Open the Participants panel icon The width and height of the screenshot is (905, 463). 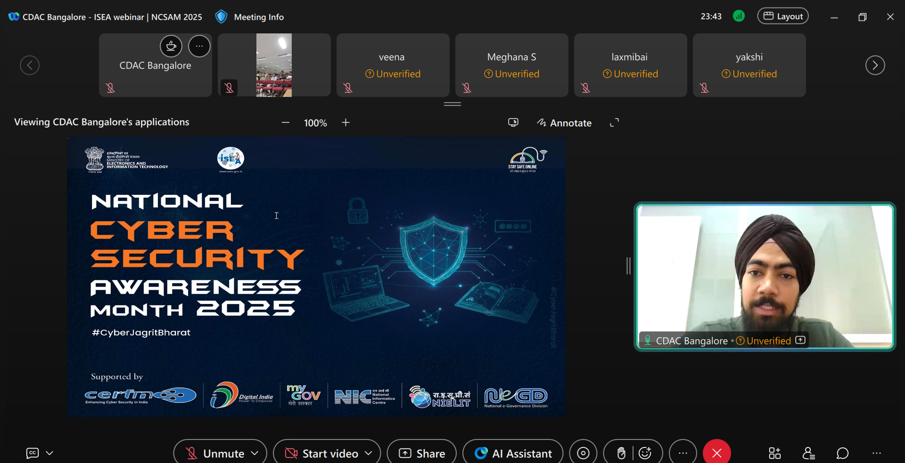[808, 453]
